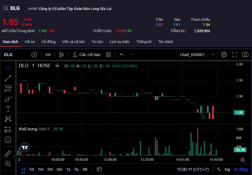252x175 pixels.
Task: Select the text annotation tool
Action: tap(8, 109)
